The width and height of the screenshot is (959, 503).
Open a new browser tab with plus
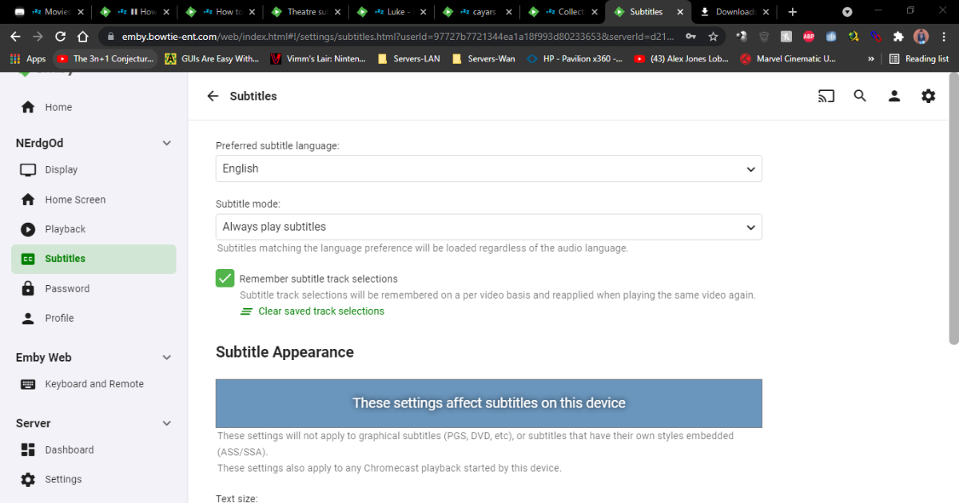792,12
